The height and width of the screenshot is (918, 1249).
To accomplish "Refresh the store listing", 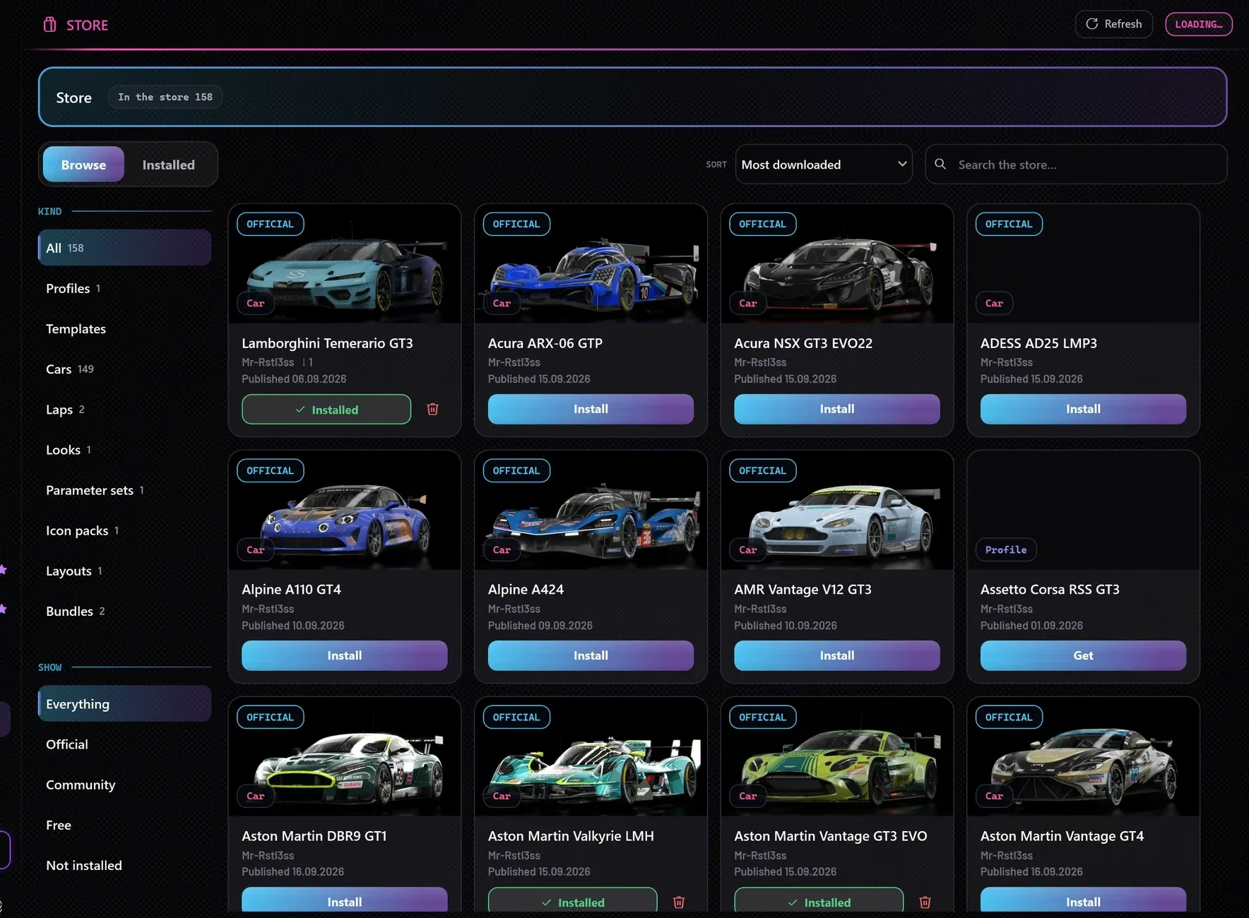I will coord(1113,24).
